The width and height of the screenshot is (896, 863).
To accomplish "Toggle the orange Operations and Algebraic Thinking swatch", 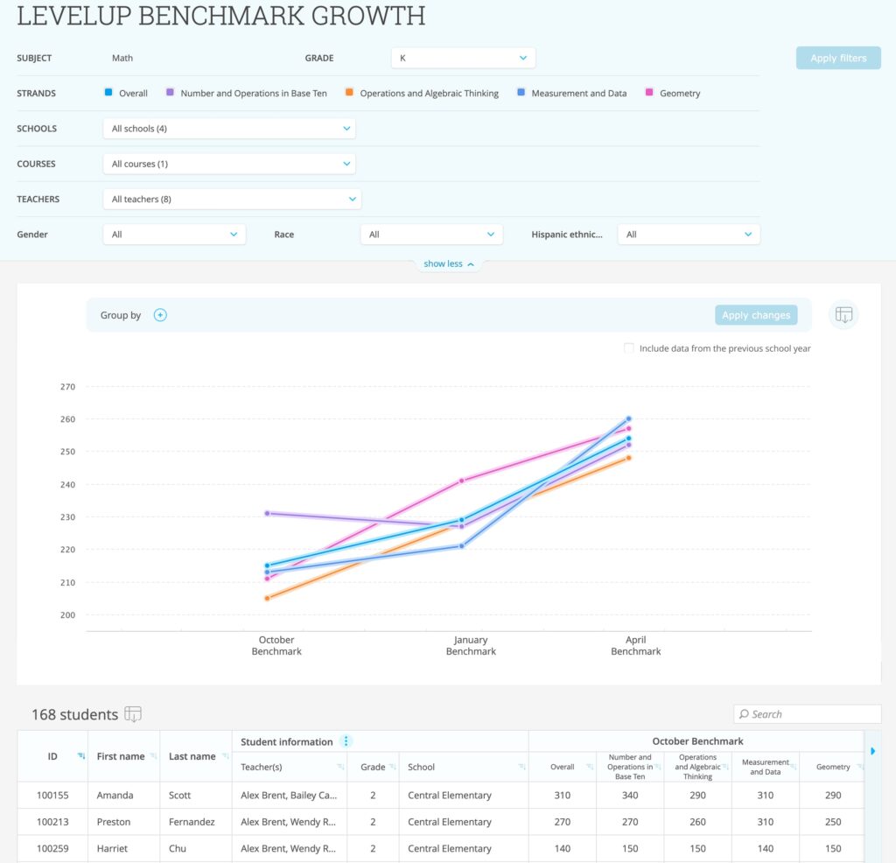I will click(349, 93).
